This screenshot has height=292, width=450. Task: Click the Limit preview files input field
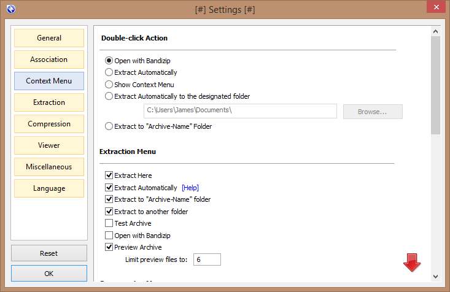(207, 259)
